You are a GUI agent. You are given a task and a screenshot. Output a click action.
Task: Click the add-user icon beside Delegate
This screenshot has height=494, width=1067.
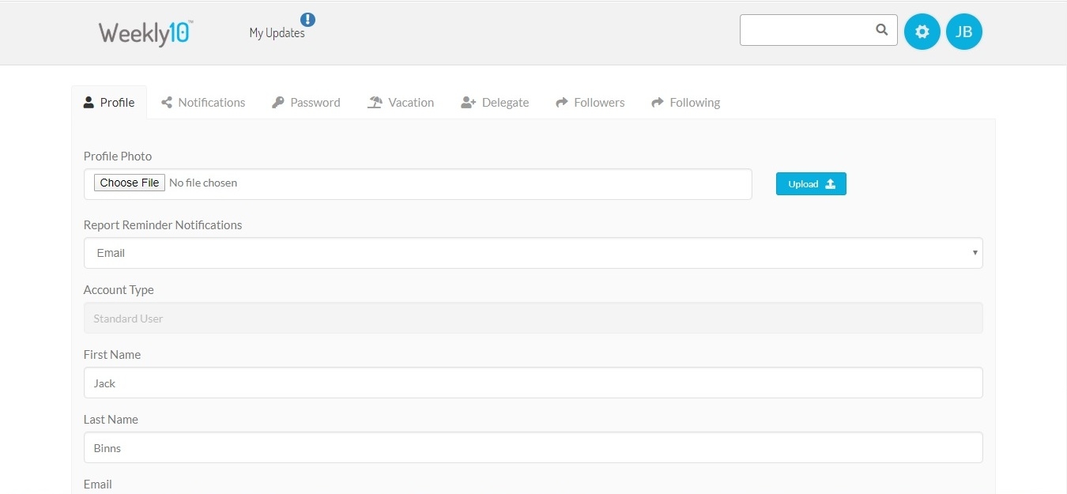[468, 103]
